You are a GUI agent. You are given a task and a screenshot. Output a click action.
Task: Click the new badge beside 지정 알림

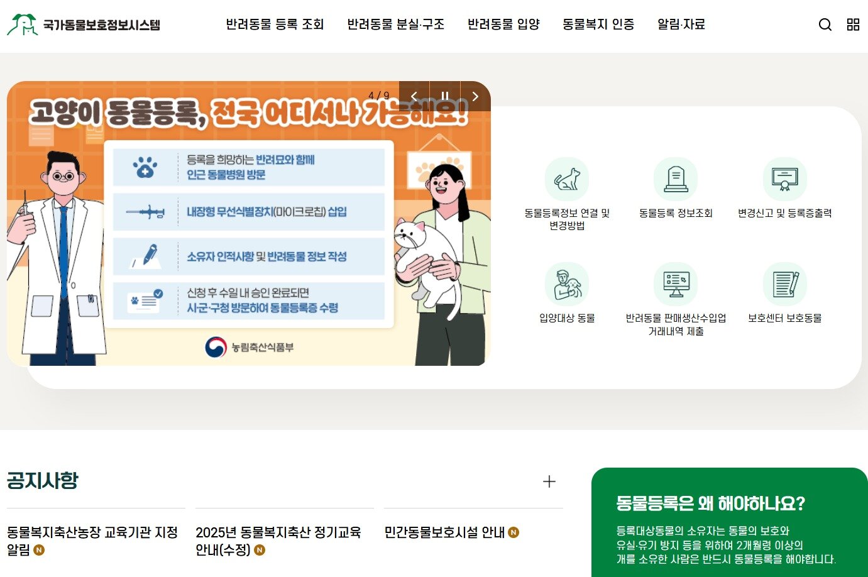pos(39,550)
